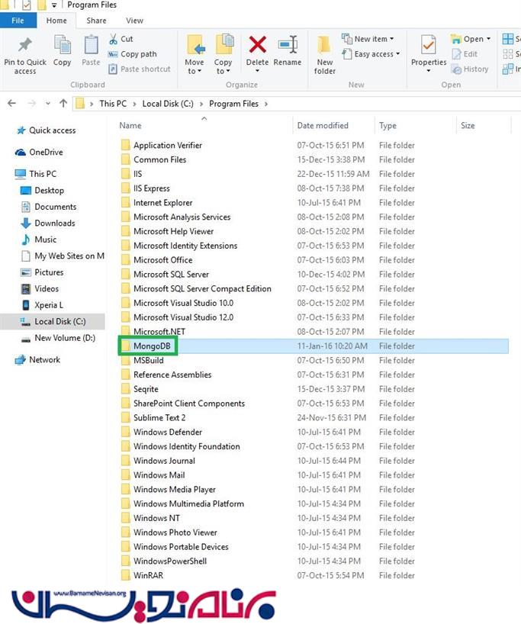The image size is (521, 624).
Task: Click the Rename icon
Action: tap(288, 44)
